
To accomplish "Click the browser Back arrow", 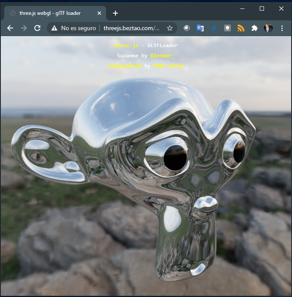I will point(10,28).
